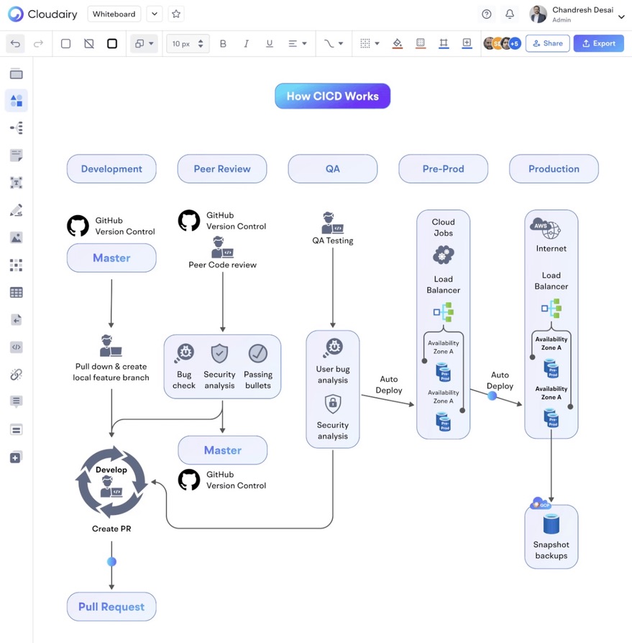This screenshot has height=643, width=632.
Task: Open collaborator avatars +5 list
Action: click(x=515, y=43)
